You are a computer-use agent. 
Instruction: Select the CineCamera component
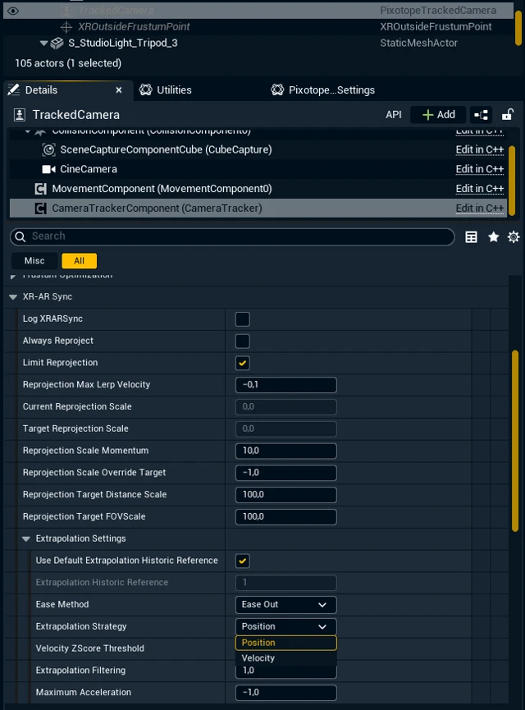click(88, 169)
